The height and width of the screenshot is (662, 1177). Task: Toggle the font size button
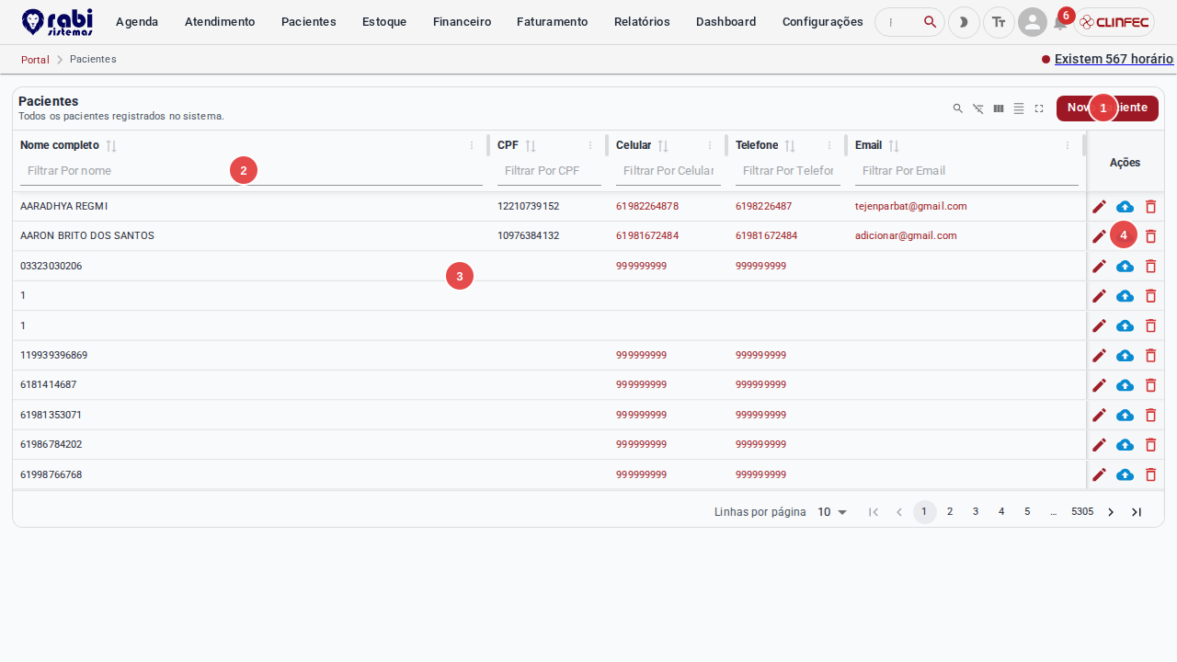[x=999, y=22]
